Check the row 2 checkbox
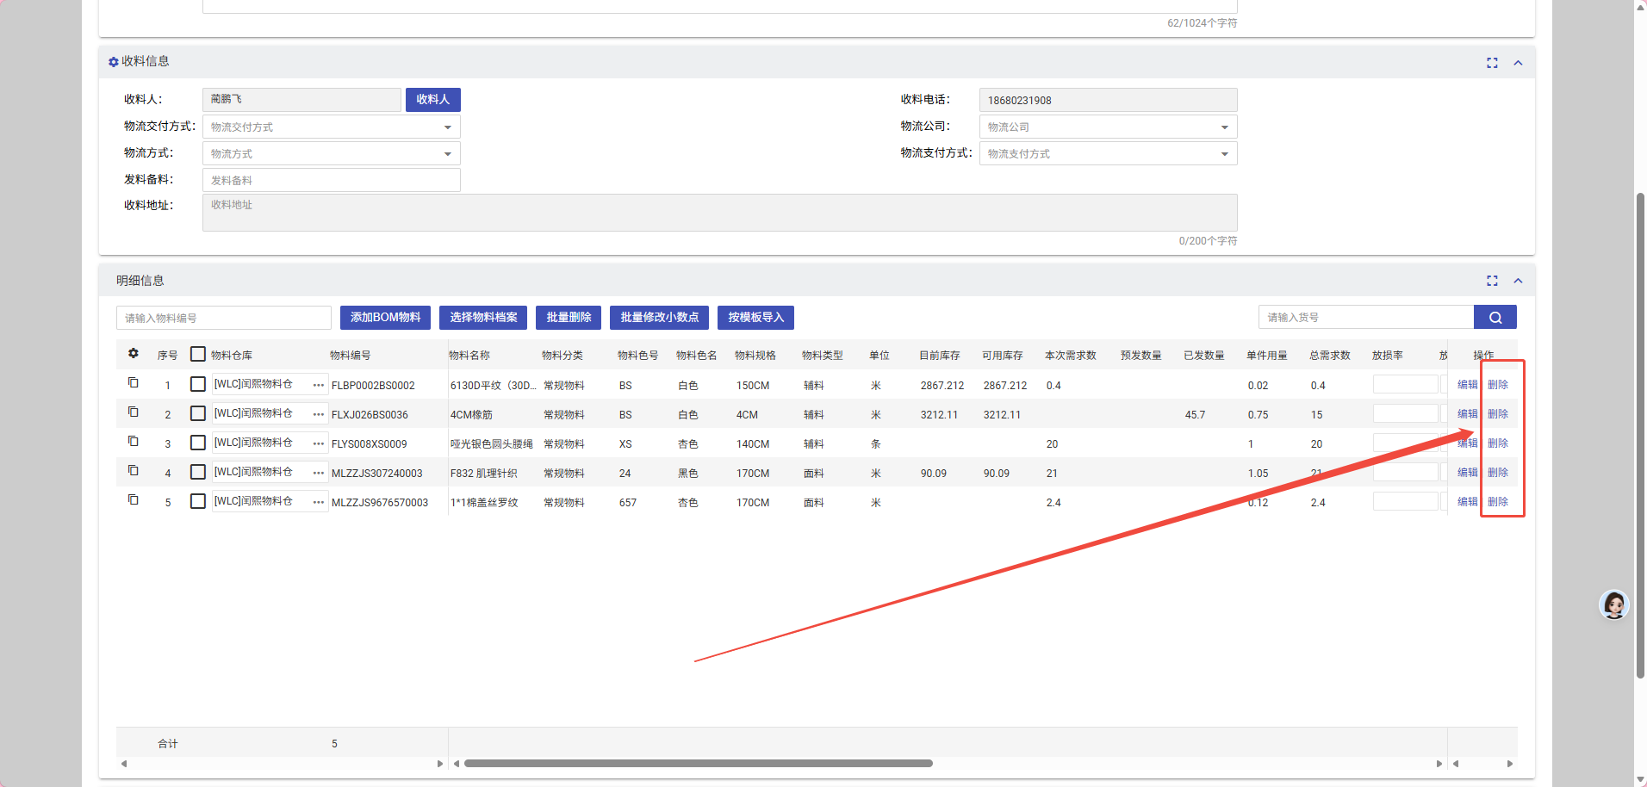 point(198,413)
